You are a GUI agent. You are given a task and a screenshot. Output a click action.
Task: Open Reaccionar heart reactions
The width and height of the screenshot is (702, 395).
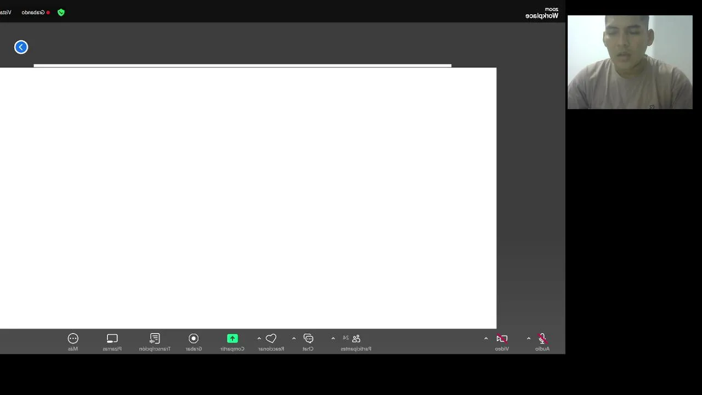[x=271, y=342]
